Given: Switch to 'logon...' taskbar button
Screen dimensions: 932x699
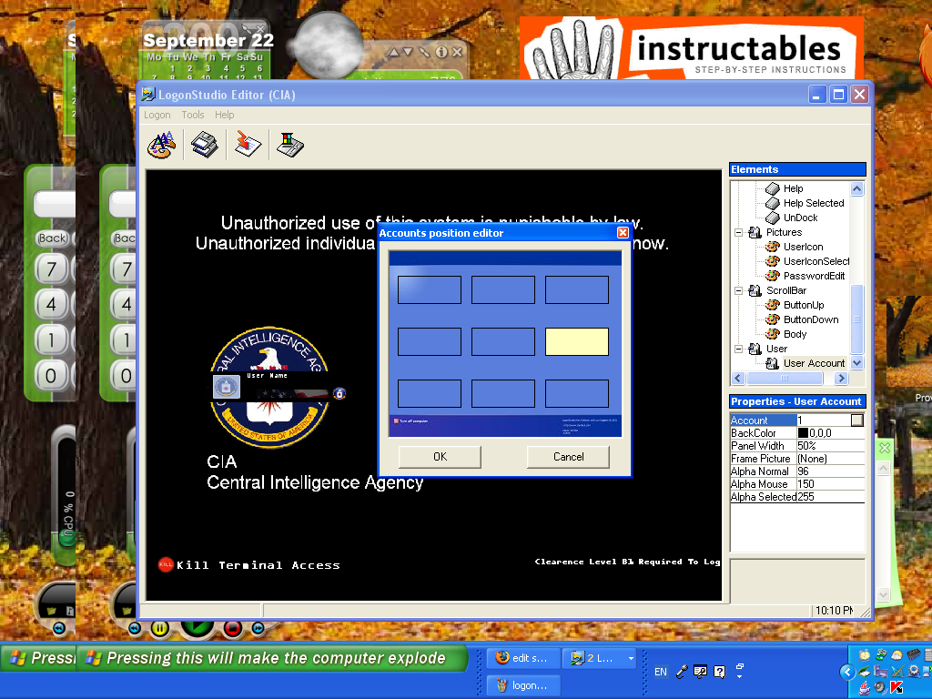Looking at the screenshot, I should 523,685.
